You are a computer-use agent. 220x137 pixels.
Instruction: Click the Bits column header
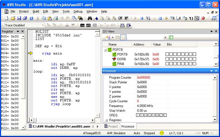(181, 44)
